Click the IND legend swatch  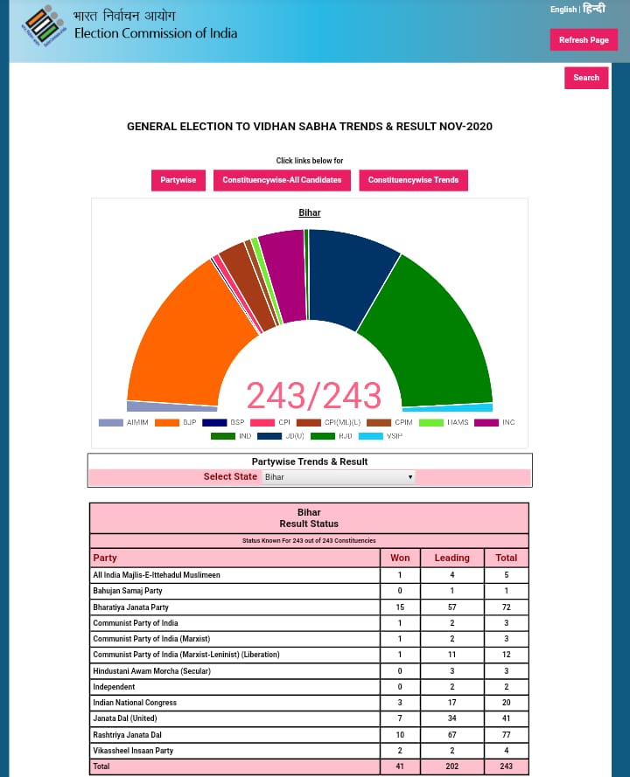(x=223, y=436)
